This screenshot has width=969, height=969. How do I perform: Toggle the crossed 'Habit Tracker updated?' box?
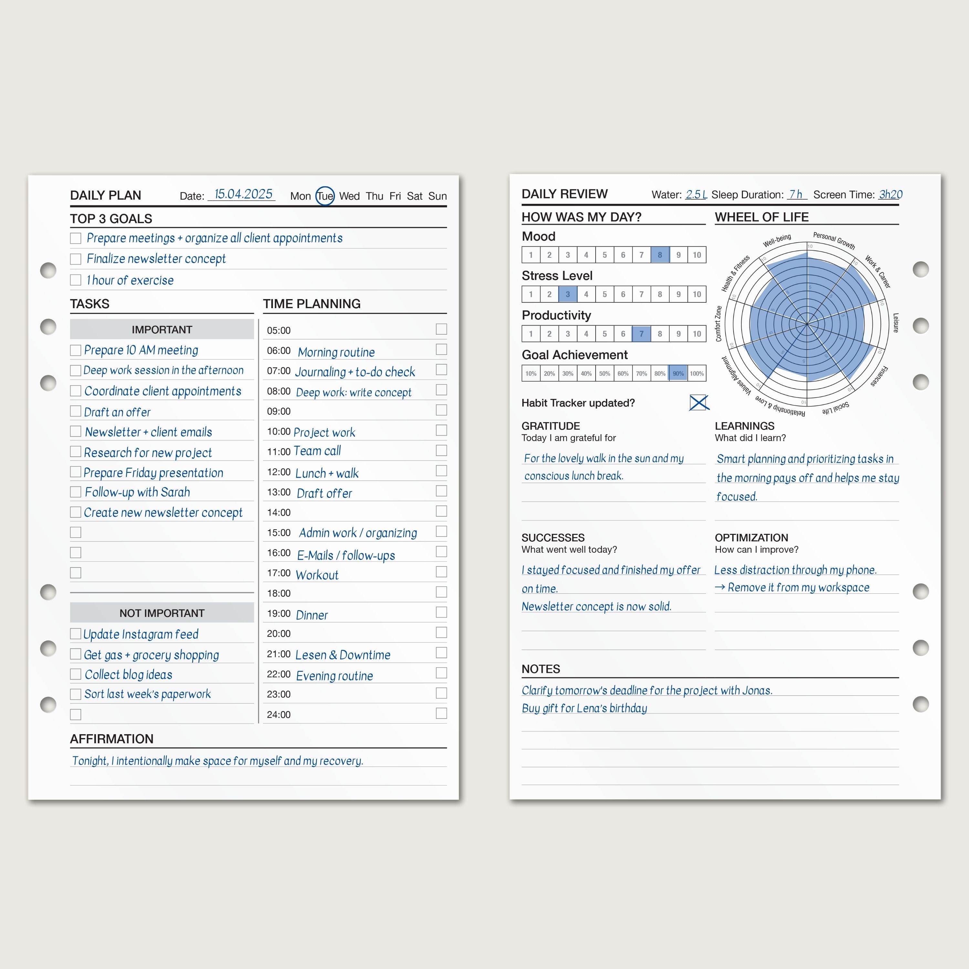pyautogui.click(x=699, y=402)
